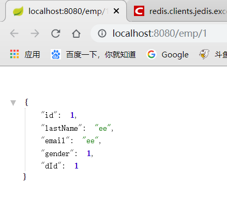The image size is (227, 199).
Task: Select the gender value 1
Action: coord(89,154)
